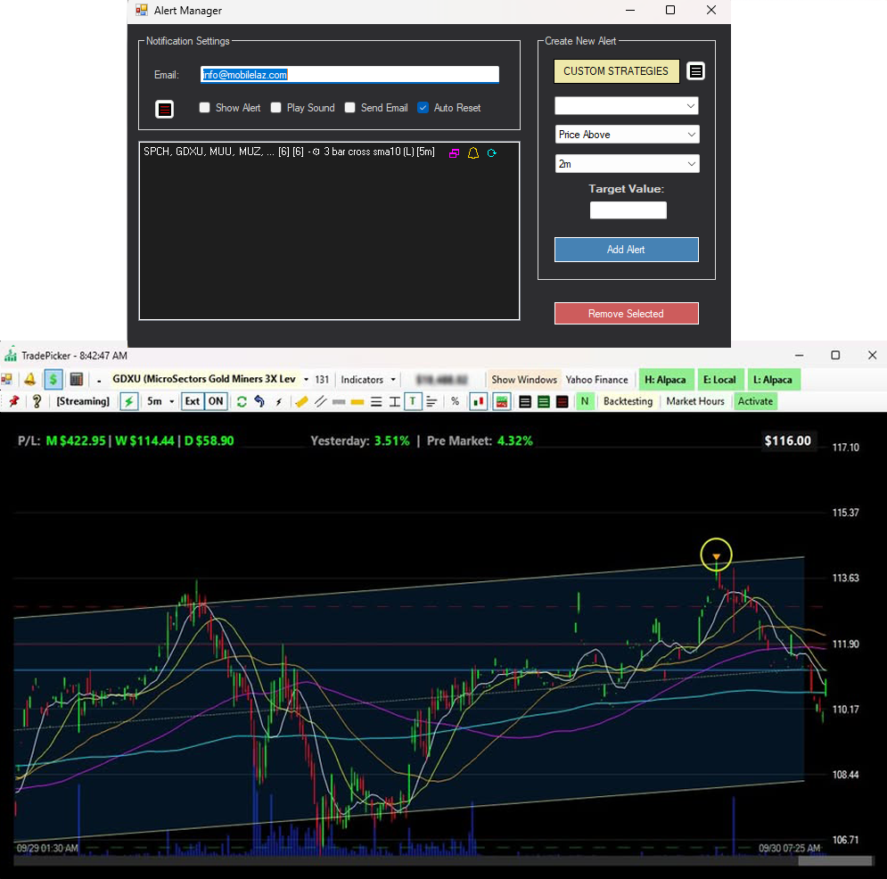Viewport: 887px width, 879px height.
Task: Expand the GDXU symbol dropdown arrow
Action: pos(306,380)
